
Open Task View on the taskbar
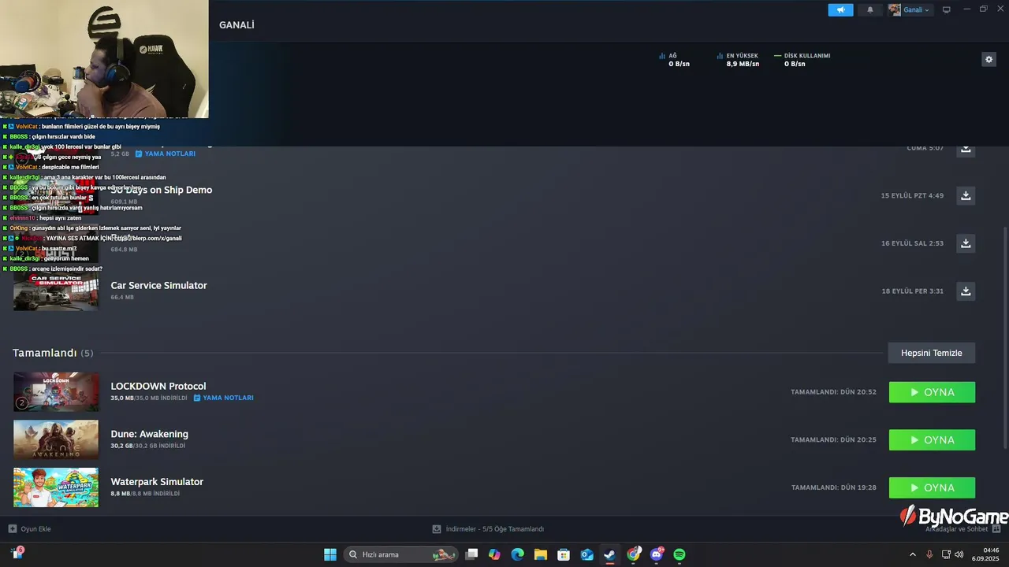(471, 554)
